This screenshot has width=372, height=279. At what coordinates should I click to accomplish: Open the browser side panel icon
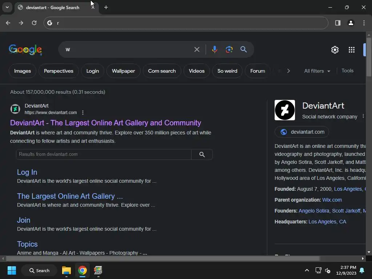point(338,23)
